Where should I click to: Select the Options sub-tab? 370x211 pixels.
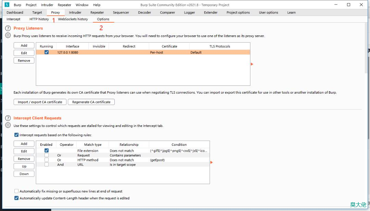tap(103, 19)
